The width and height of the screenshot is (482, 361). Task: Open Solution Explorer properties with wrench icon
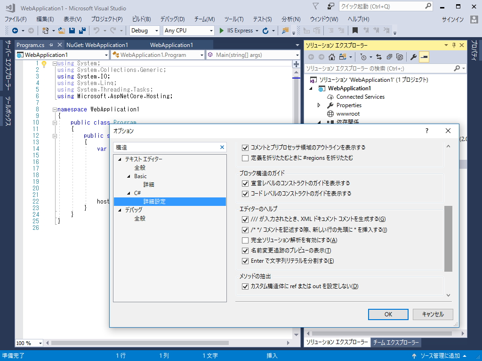414,57
